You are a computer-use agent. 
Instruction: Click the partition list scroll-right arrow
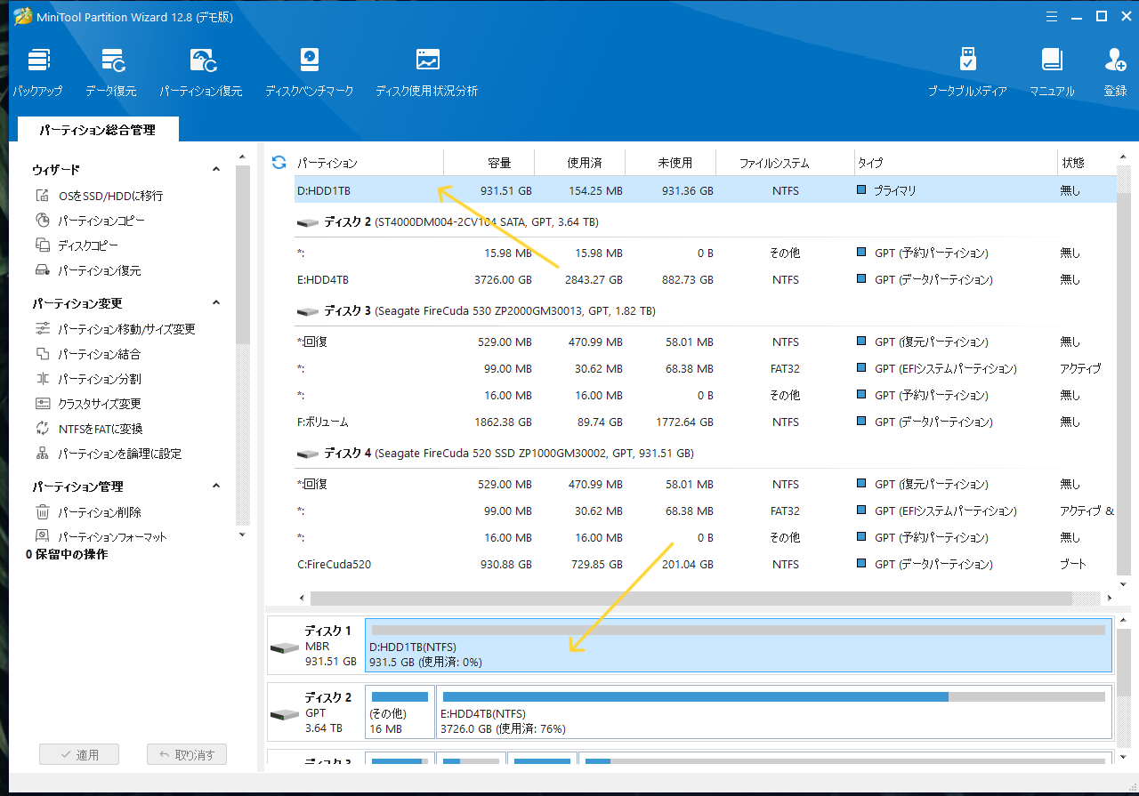pyautogui.click(x=1110, y=598)
